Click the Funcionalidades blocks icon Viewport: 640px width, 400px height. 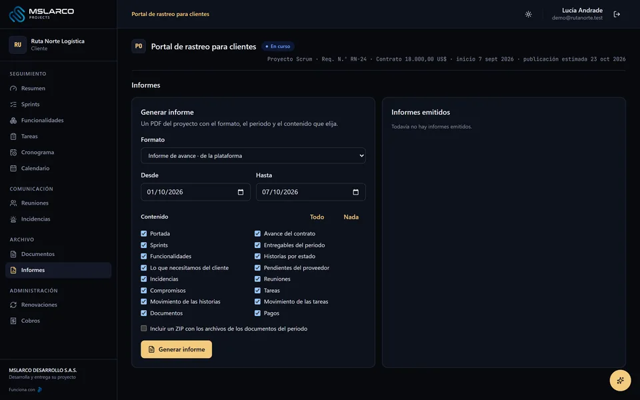[x=13, y=121]
